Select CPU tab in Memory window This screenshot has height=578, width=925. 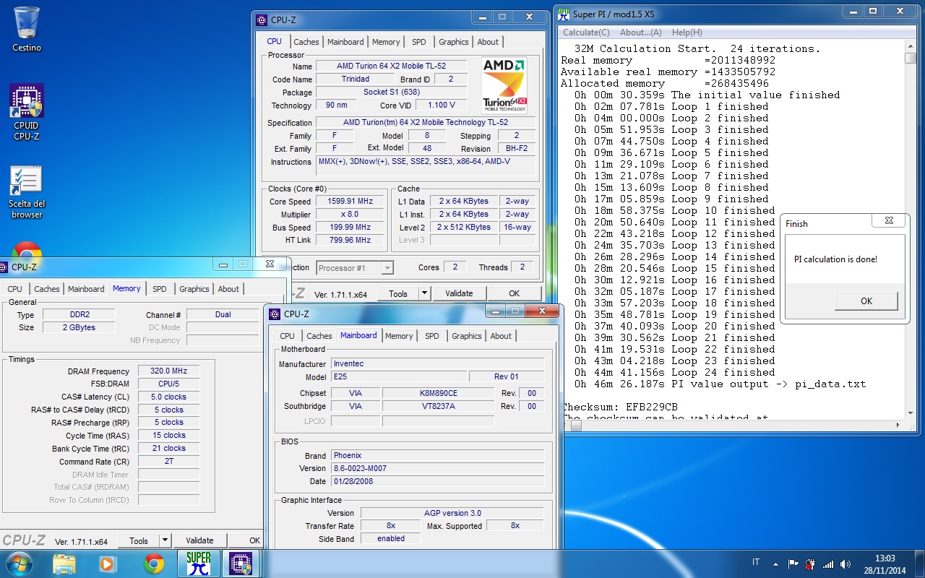(x=14, y=289)
